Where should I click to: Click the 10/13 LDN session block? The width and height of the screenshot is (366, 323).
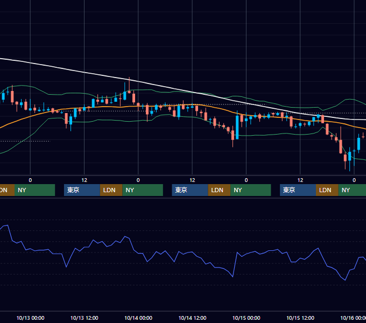click(x=111, y=190)
